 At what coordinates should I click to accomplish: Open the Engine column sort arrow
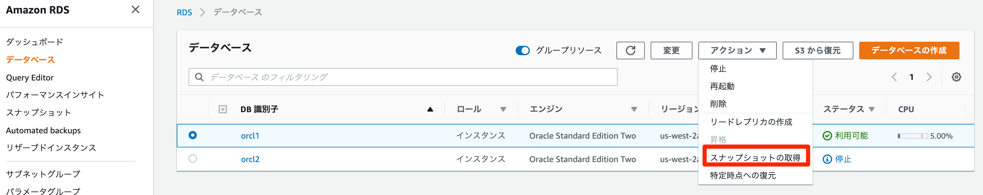click(x=634, y=110)
